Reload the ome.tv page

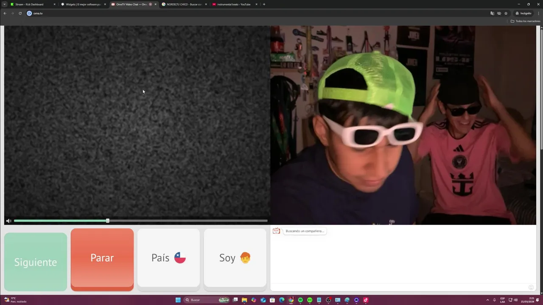[x=20, y=13]
